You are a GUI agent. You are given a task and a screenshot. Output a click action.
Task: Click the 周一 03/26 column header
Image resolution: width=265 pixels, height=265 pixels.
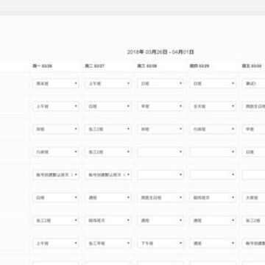tap(43, 66)
